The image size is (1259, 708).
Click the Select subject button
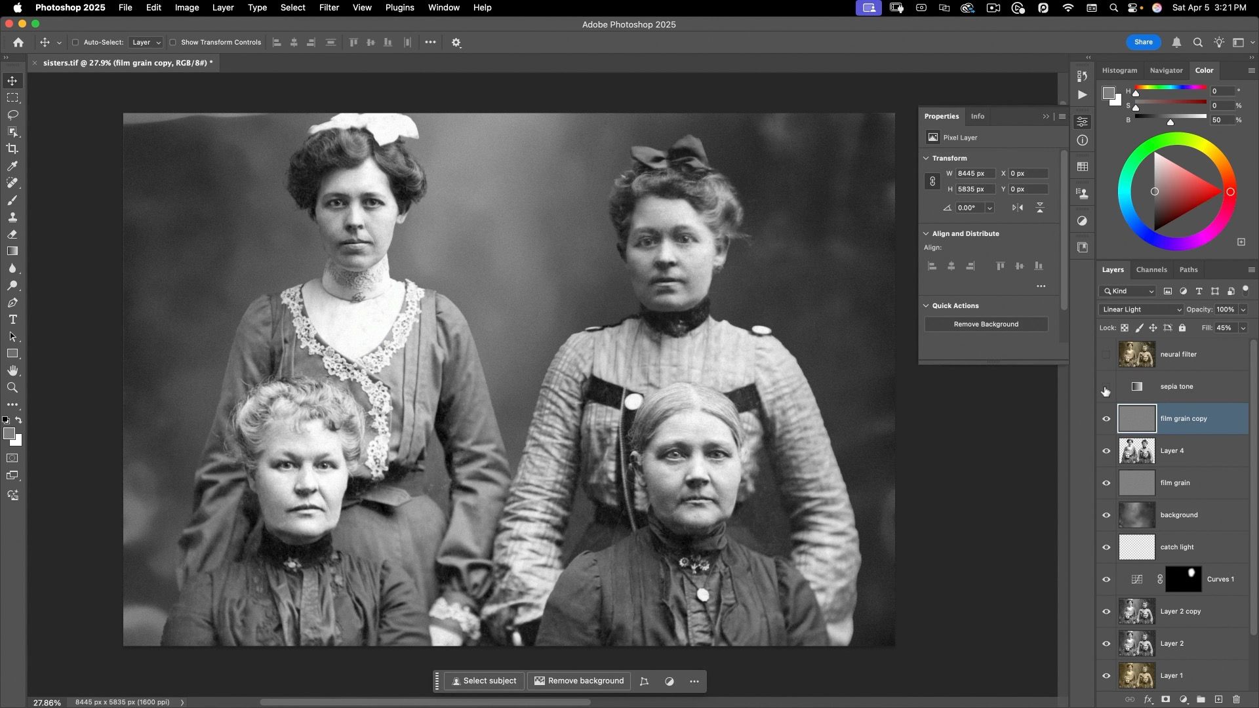tap(484, 681)
